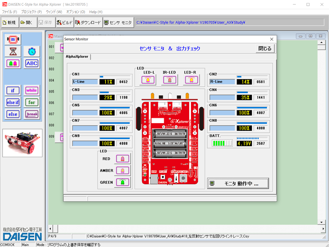Click the Main window horizontal scroll-left arrow
329x247 pixels.
click(50, 229)
